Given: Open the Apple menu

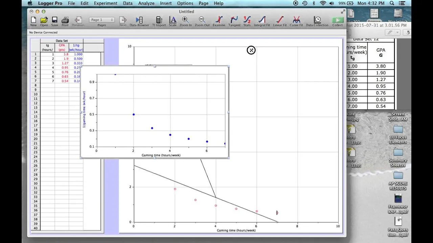Looking at the screenshot, I should (30, 3).
